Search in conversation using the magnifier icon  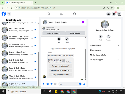(x=109, y=37)
